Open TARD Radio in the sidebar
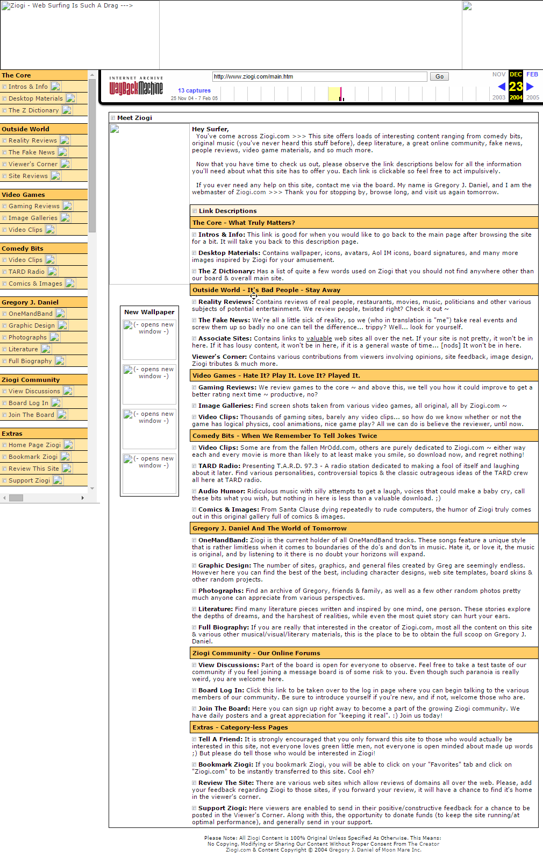Image resolution: width=543 pixels, height=857 pixels. [26, 272]
